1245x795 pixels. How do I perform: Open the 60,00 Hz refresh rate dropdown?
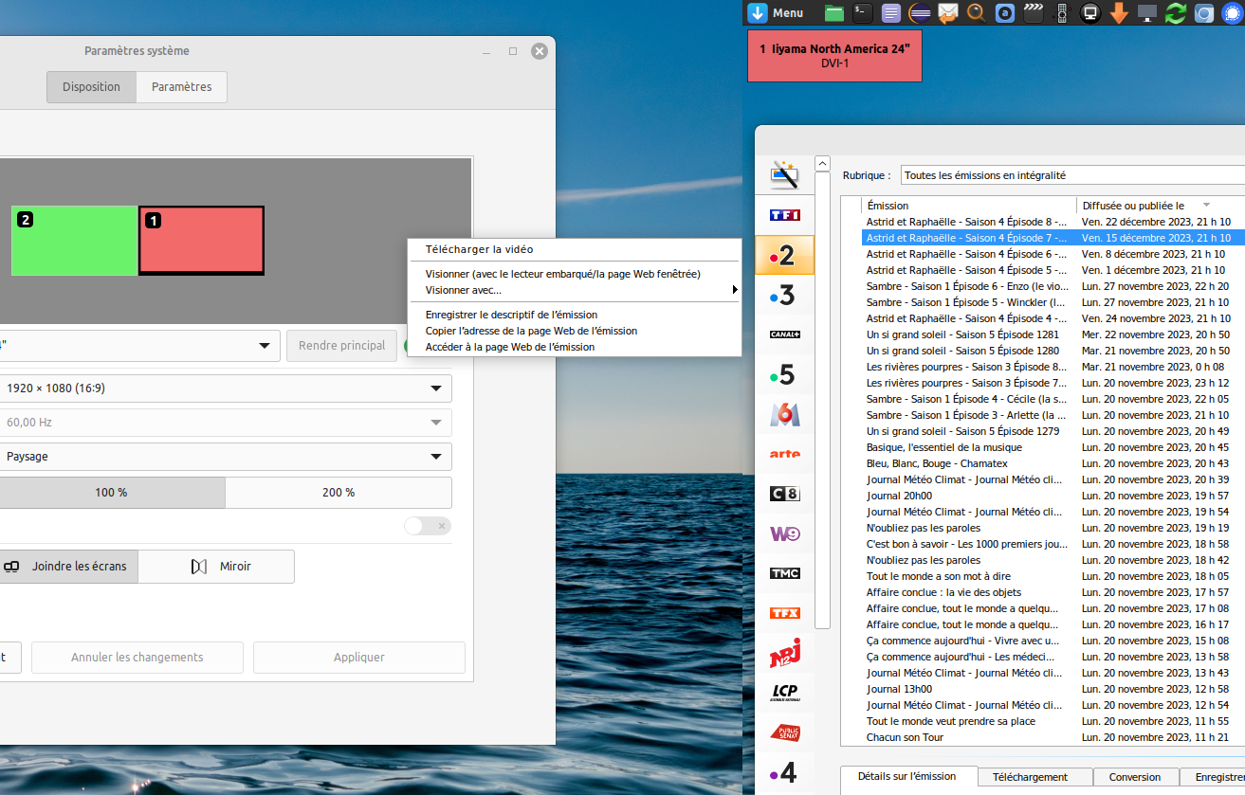(226, 422)
